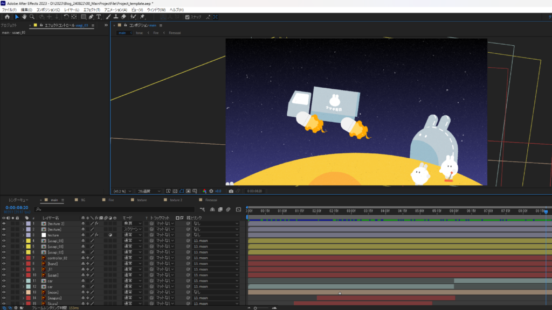This screenshot has width=552, height=310.
Task: Select the Puppet Pin tool
Action: point(142,17)
